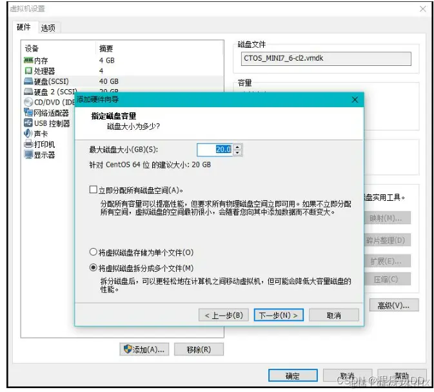
Task: Click the disk file field CTOS_MINI7_6-cl2.vmdk
Action: click(326, 59)
